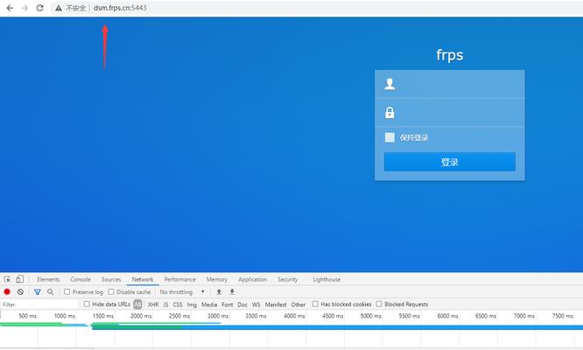Open the not-secure warning triangle icon
This screenshot has width=583, height=350.
59,8
